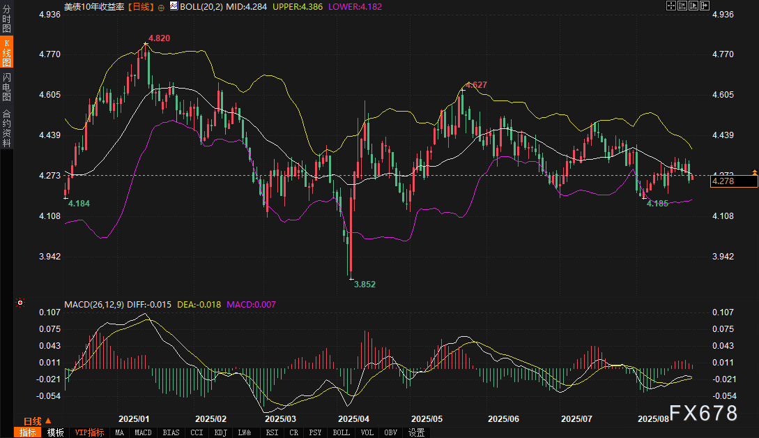Click the jump-to-chart-start axis icon

tap(683, 6)
